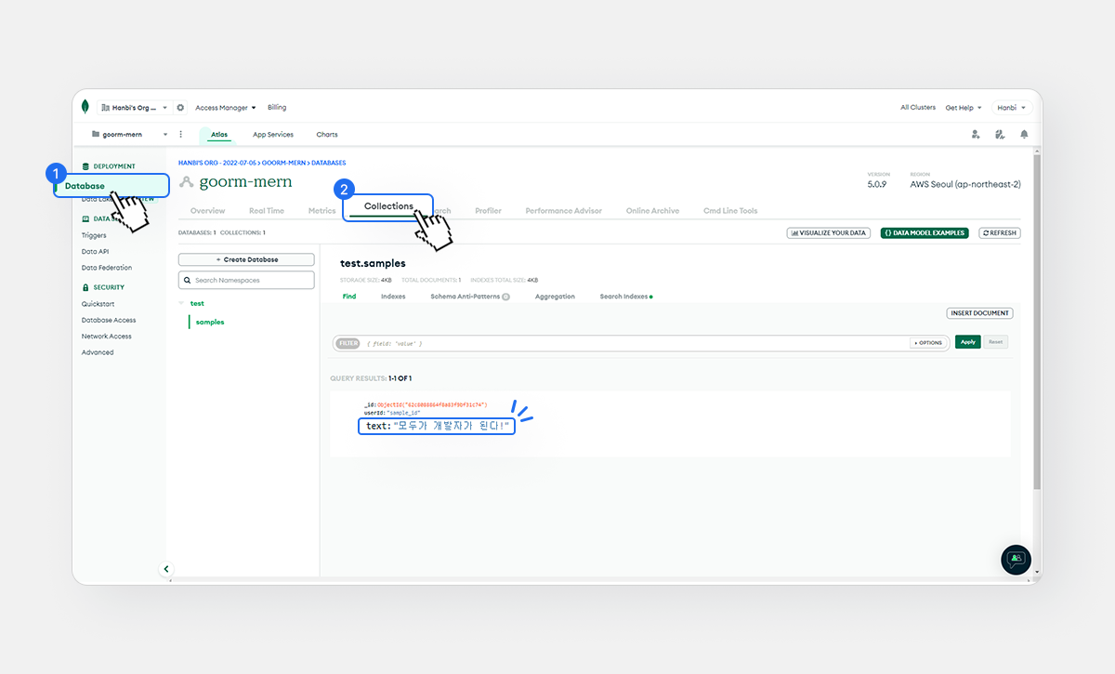Viewport: 1115px width, 674px height.
Task: Switch to the App Services tab
Action: click(x=273, y=135)
